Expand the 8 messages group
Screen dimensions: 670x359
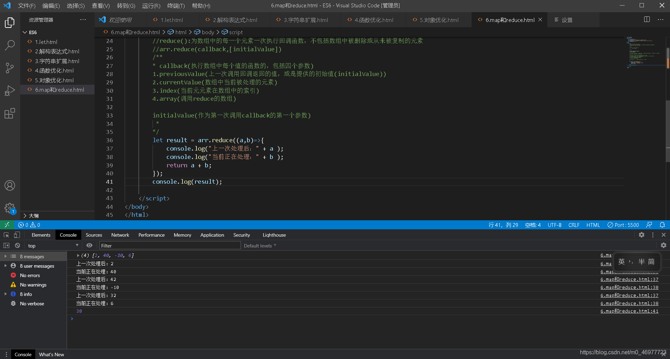6,256
